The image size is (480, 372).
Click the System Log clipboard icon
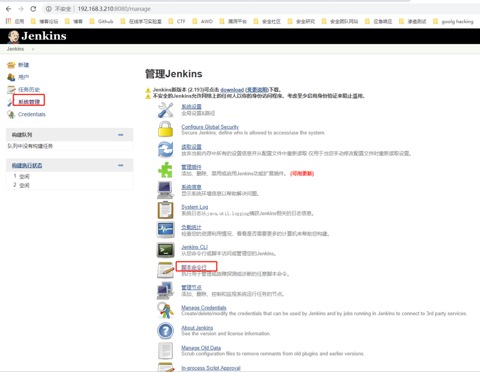[165, 210]
